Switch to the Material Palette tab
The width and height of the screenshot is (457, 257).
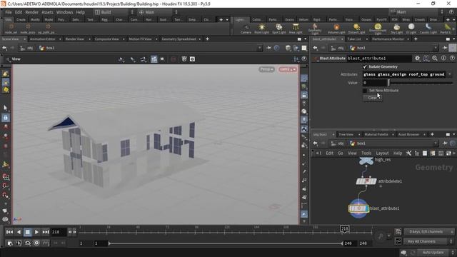tap(376, 135)
